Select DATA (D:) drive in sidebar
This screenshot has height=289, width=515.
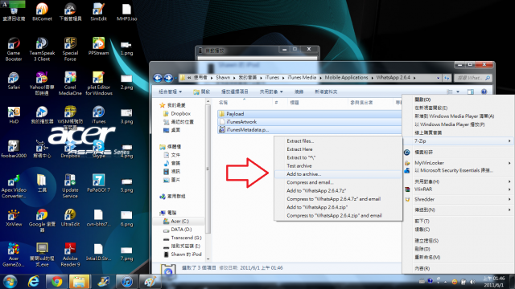coord(177,230)
